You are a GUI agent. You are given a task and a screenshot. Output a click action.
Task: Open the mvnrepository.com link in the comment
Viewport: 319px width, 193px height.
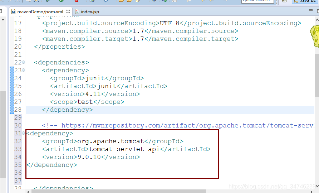point(188,125)
